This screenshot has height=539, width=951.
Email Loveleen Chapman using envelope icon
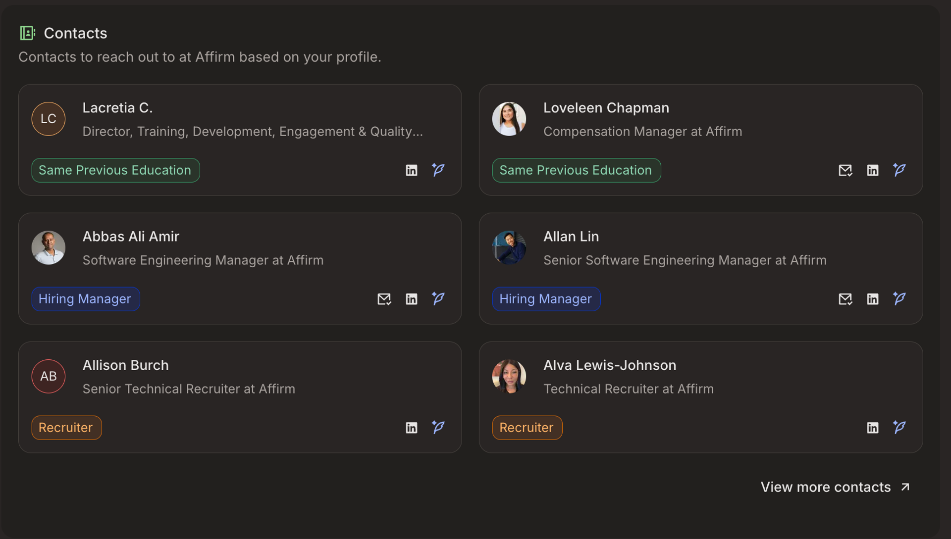click(845, 170)
